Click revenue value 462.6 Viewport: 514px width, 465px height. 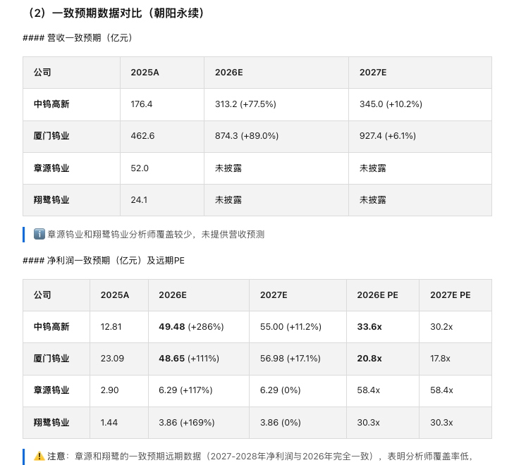[142, 136]
